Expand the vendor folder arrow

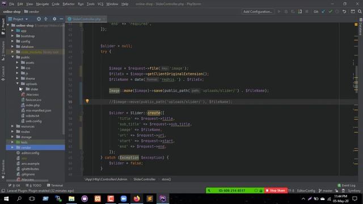point(12,147)
